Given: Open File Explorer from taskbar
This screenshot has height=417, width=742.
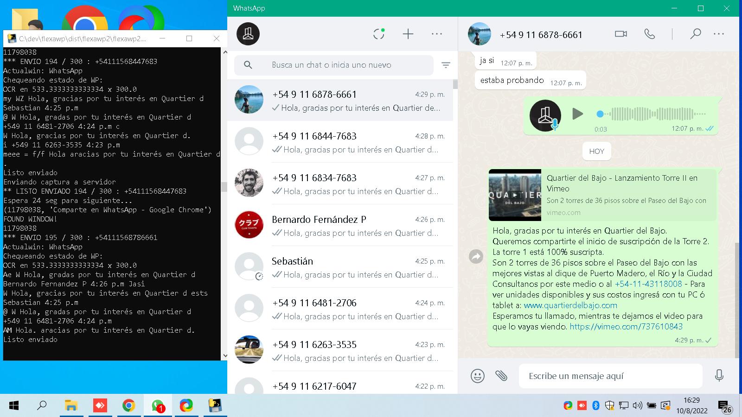Looking at the screenshot, I should pyautogui.click(x=71, y=405).
